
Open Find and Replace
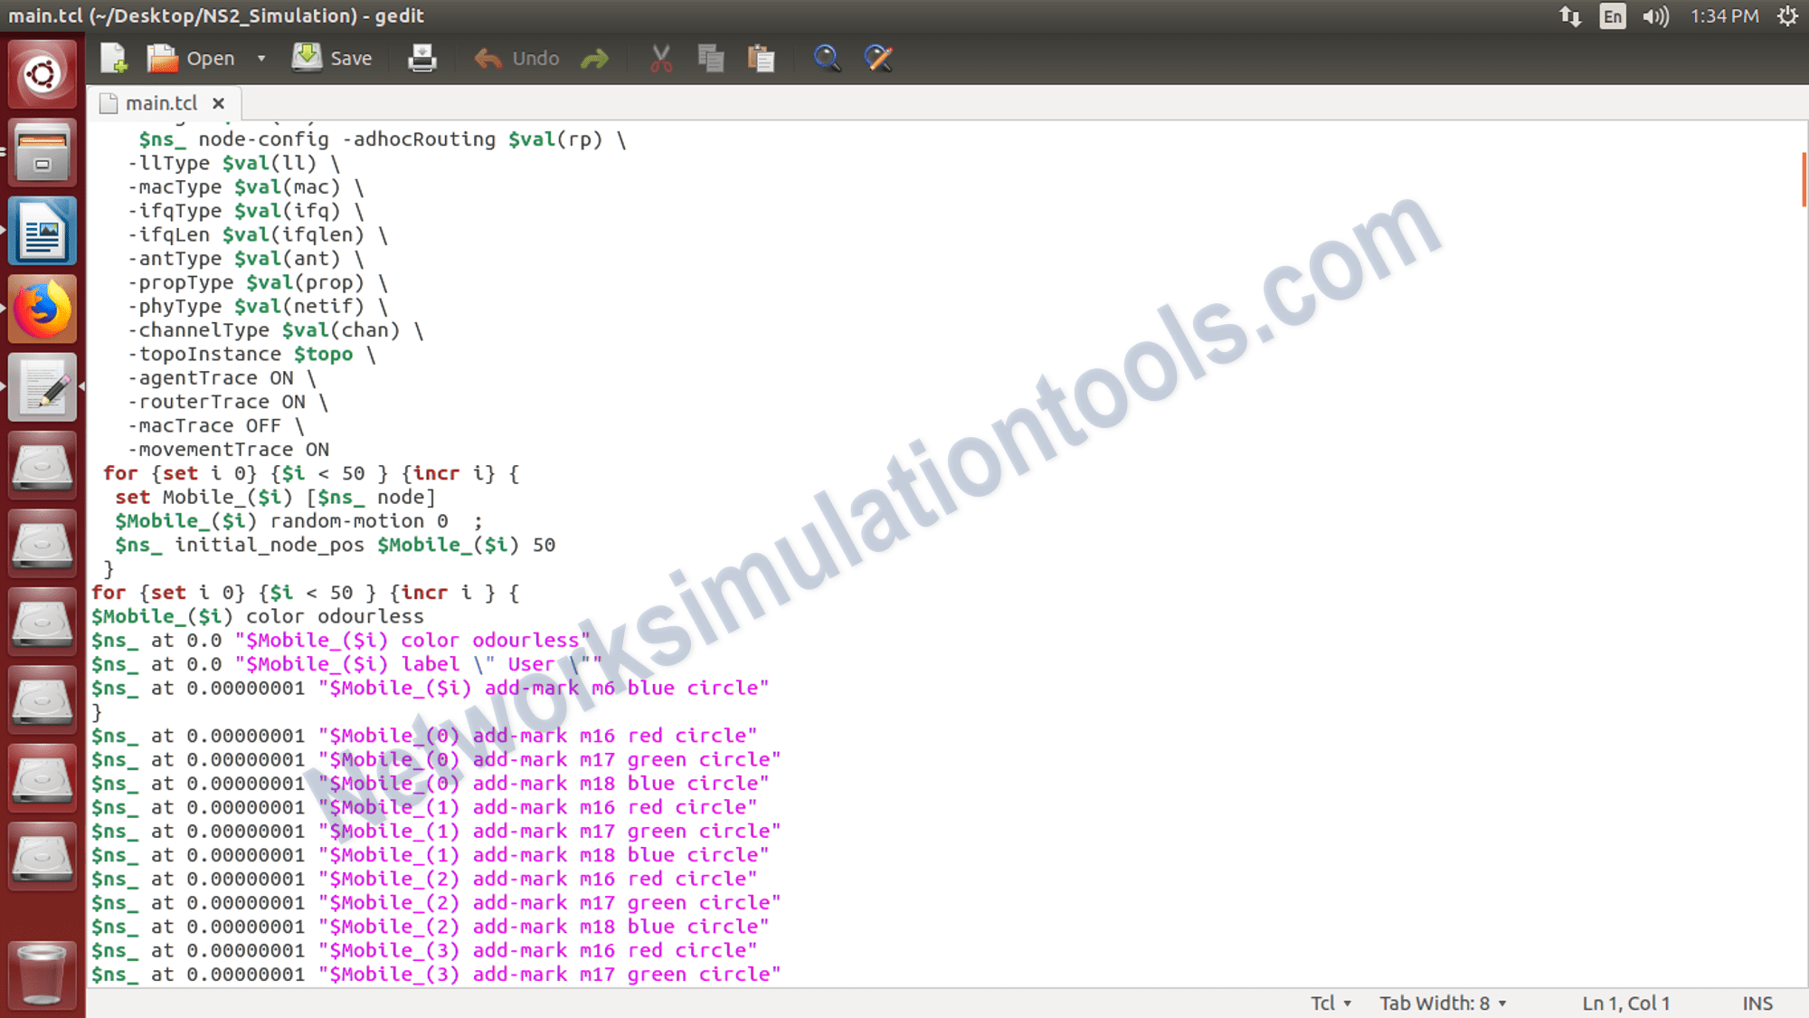876,57
